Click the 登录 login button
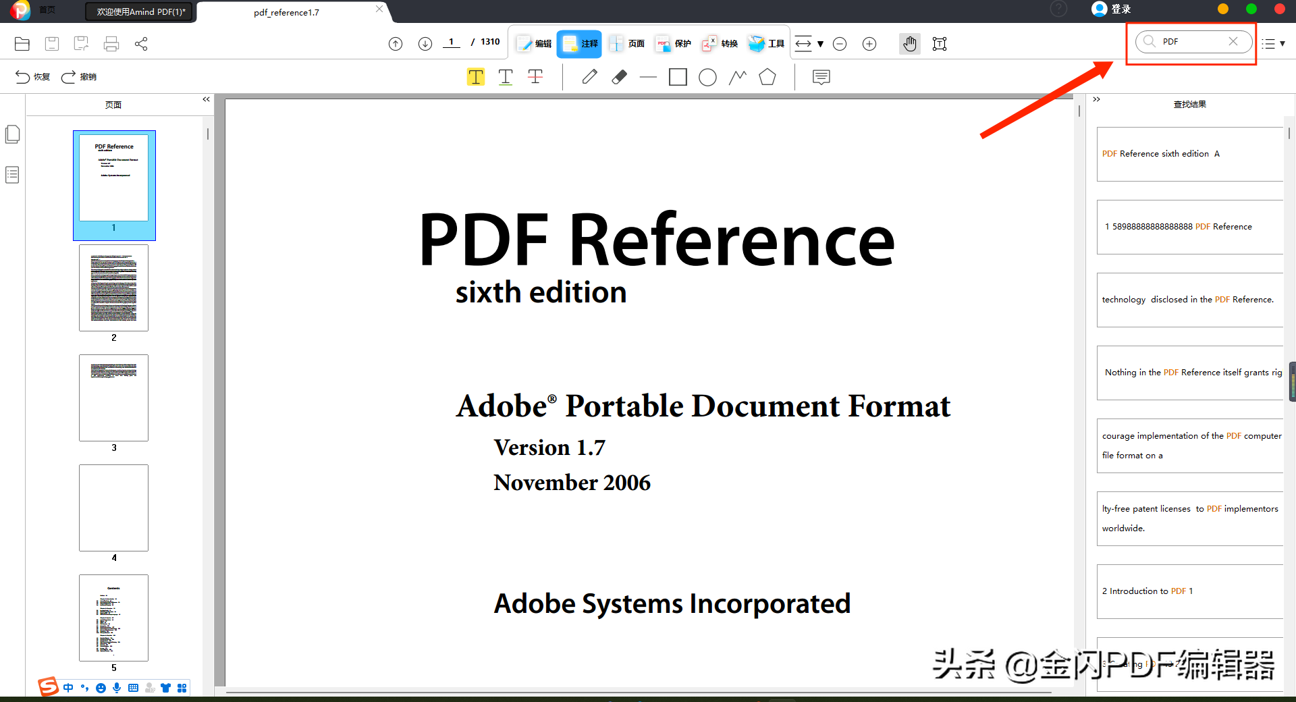1296x702 pixels. [x=1112, y=9]
